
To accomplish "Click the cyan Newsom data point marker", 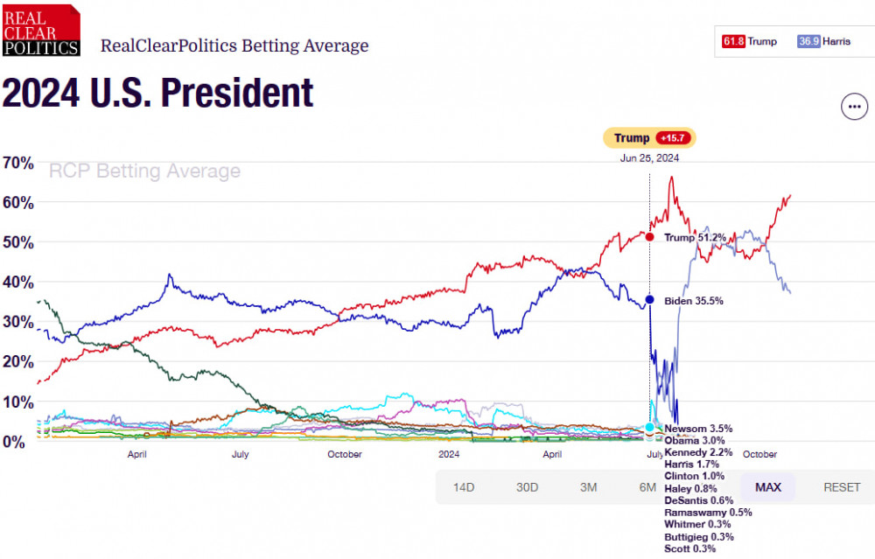I will tap(649, 428).
